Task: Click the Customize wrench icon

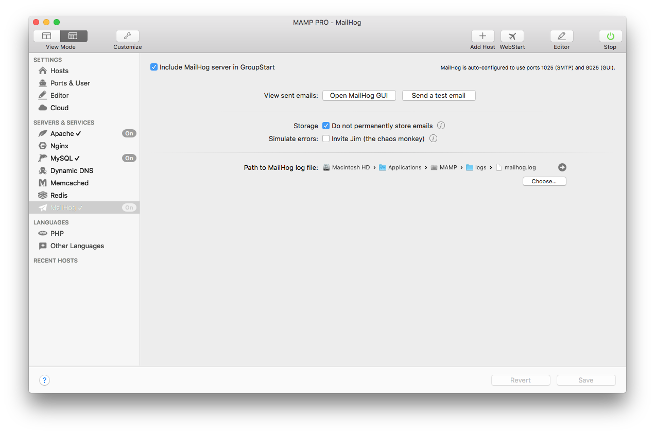Action: coord(127,36)
